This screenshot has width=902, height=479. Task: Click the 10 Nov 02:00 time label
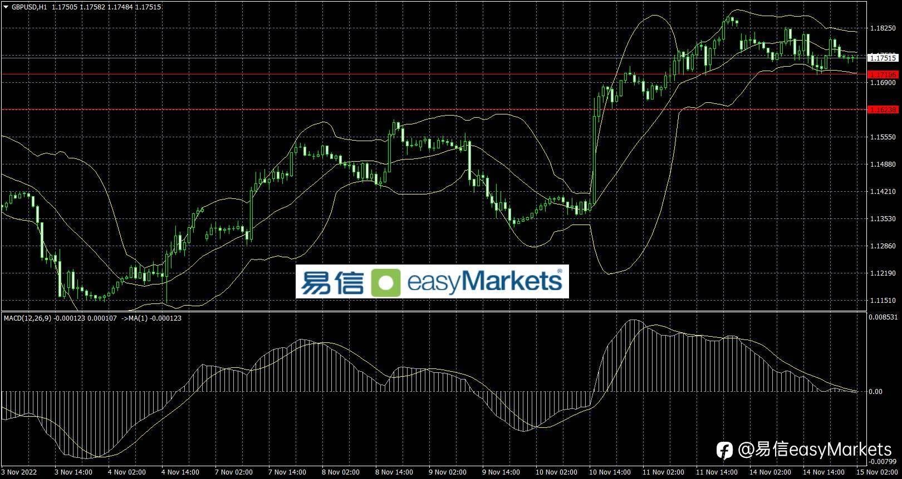pos(556,472)
